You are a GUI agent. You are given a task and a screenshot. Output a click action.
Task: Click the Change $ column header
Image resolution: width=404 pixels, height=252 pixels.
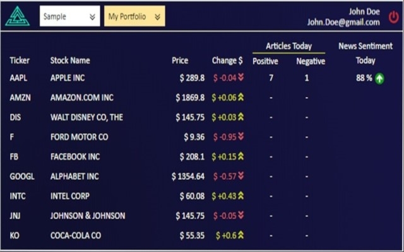pos(227,60)
